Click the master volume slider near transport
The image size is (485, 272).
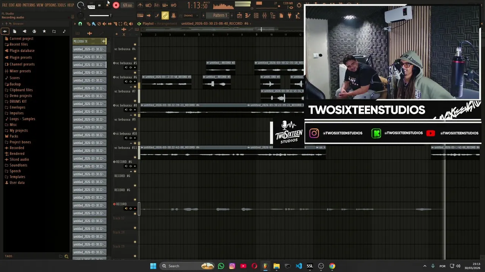click(x=100, y=15)
